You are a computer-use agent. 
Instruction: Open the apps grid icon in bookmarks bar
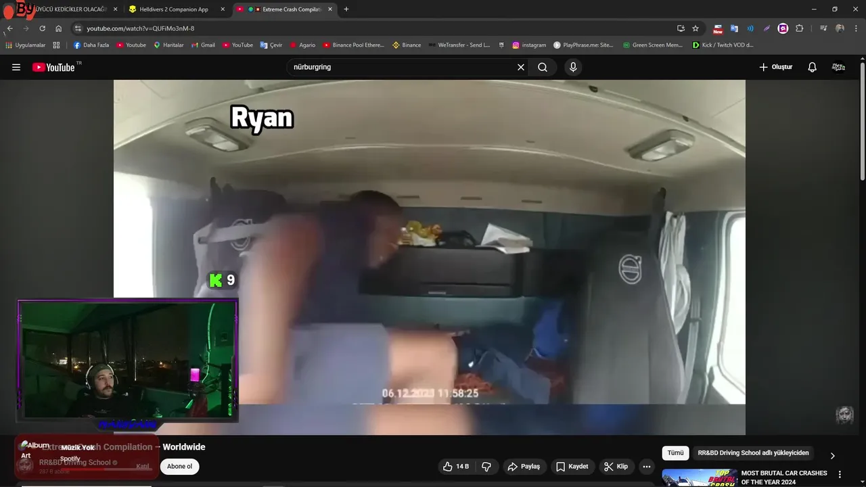pos(56,45)
